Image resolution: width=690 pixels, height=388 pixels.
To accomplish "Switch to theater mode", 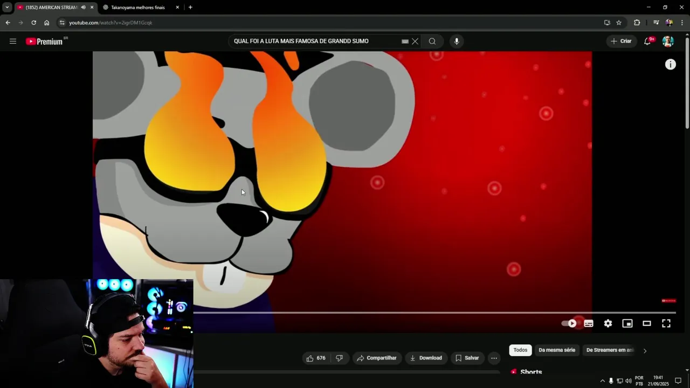I will pyautogui.click(x=647, y=323).
